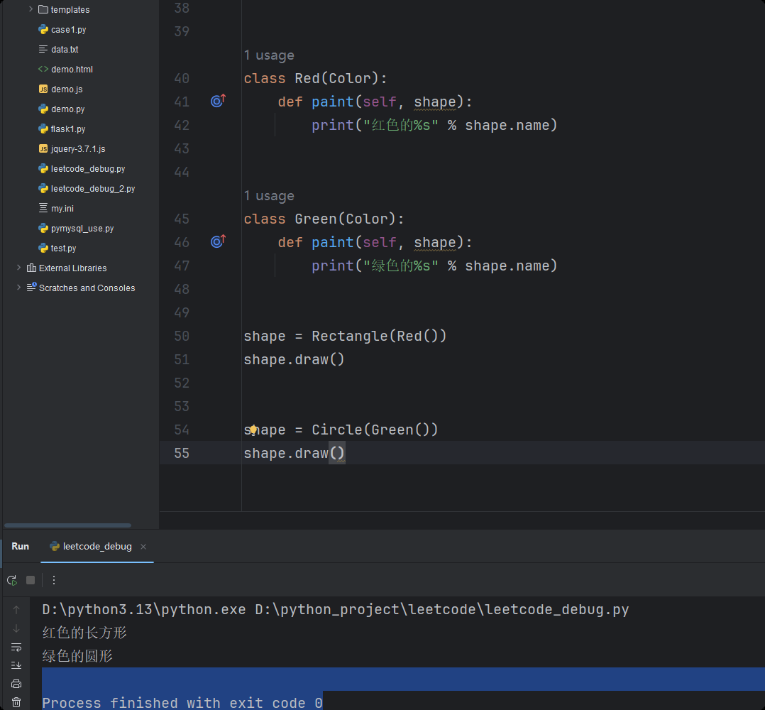Expand the templates folder

[31, 9]
